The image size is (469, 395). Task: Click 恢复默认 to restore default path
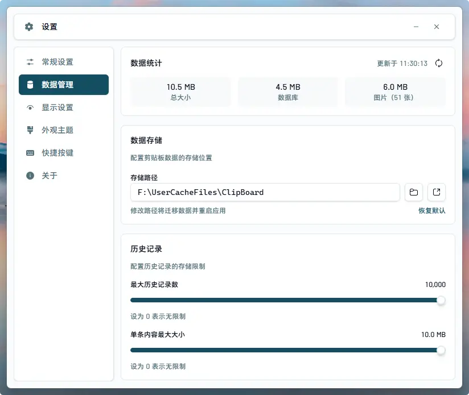pyautogui.click(x=432, y=210)
